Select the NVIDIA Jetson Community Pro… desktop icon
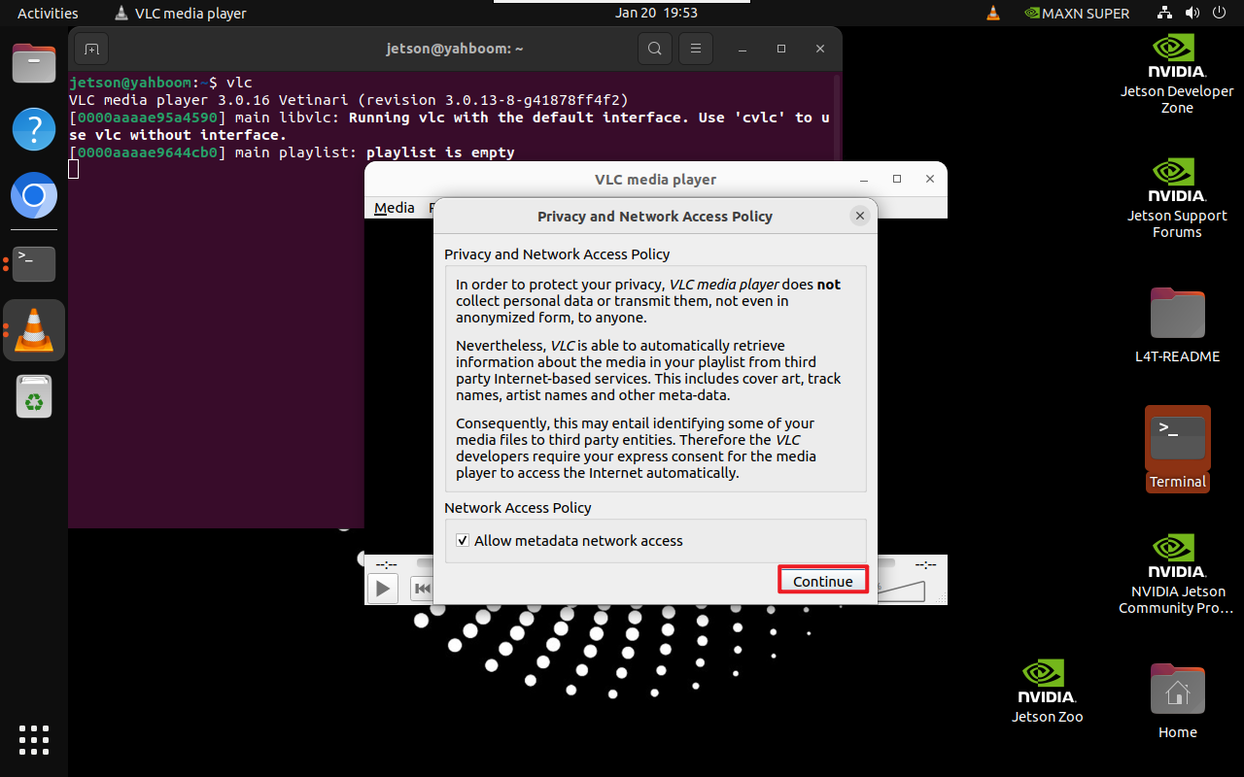Screen dimensions: 1244x777 [x=1177, y=574]
